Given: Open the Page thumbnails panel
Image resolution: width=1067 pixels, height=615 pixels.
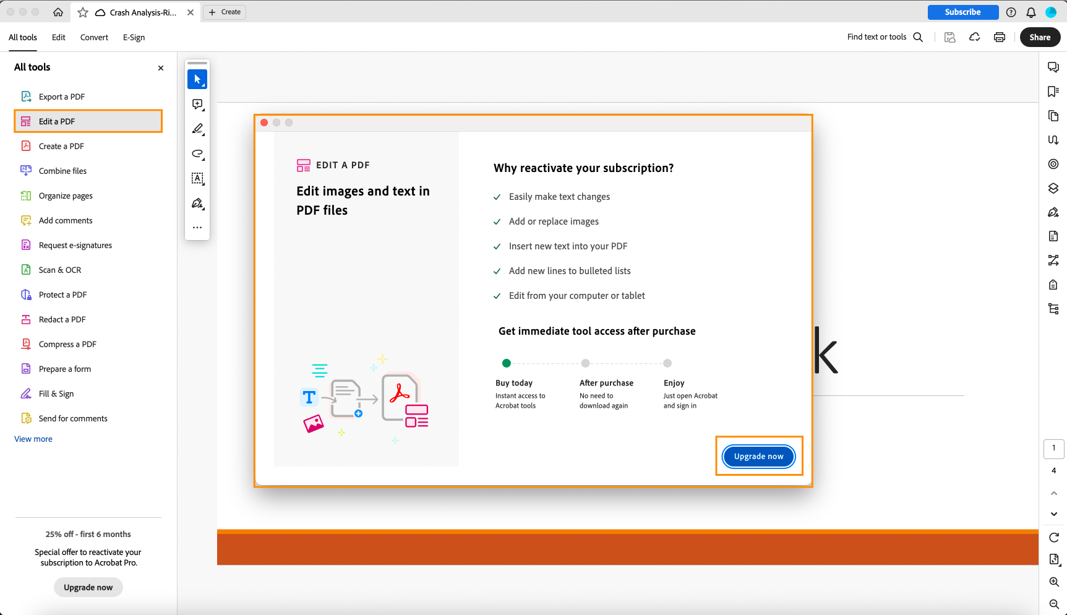Looking at the screenshot, I should pyautogui.click(x=1053, y=116).
